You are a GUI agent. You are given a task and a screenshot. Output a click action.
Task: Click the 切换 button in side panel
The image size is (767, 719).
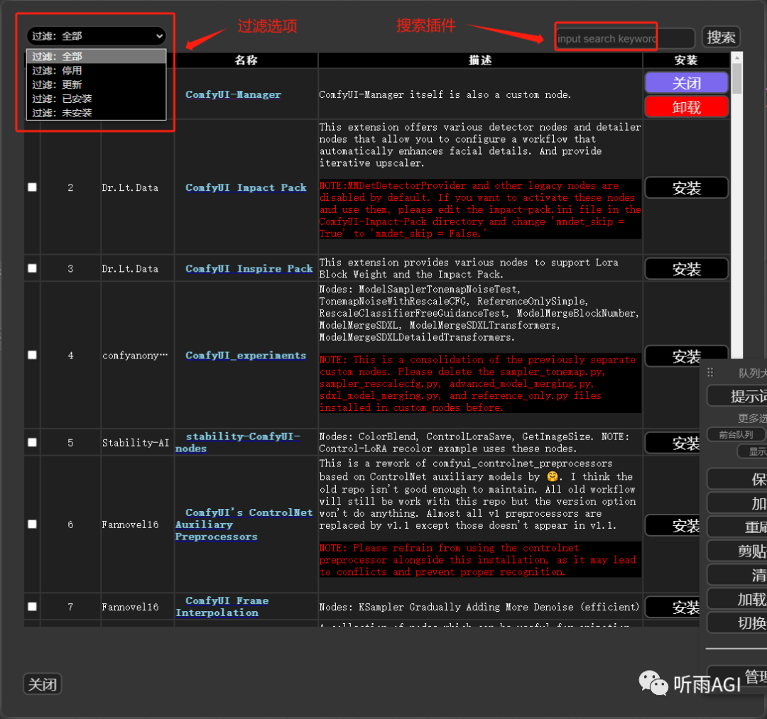(x=738, y=622)
